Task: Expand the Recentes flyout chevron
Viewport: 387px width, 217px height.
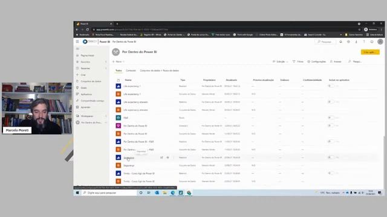Action: (x=106, y=68)
